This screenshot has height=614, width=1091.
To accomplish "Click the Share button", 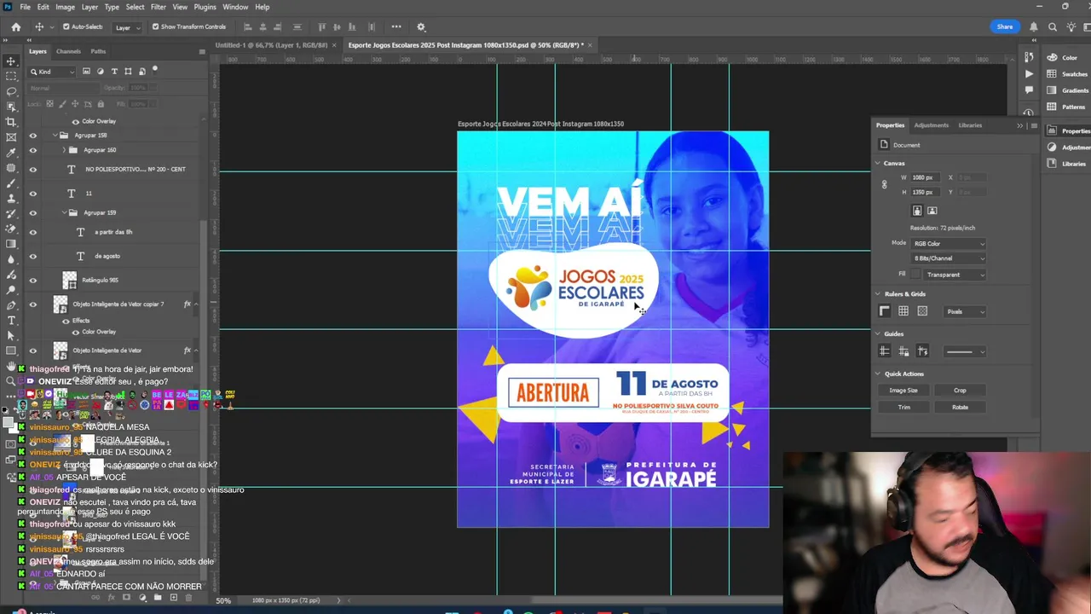I will click(1005, 26).
